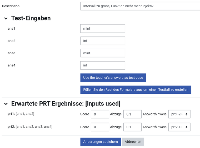Click the Abzüge label in prt2 row

point(116,127)
